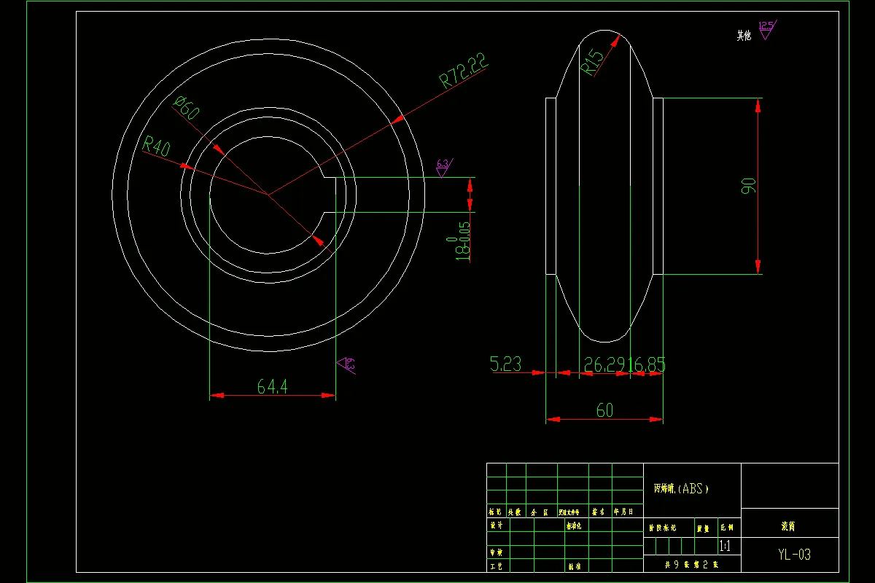Select the 26.29 dimension value
The height and width of the screenshot is (583, 875).
[604, 364]
